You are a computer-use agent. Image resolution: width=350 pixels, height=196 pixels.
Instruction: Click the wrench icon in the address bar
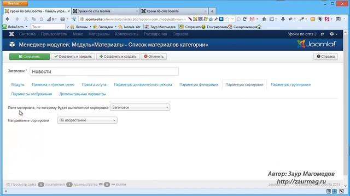216,19
